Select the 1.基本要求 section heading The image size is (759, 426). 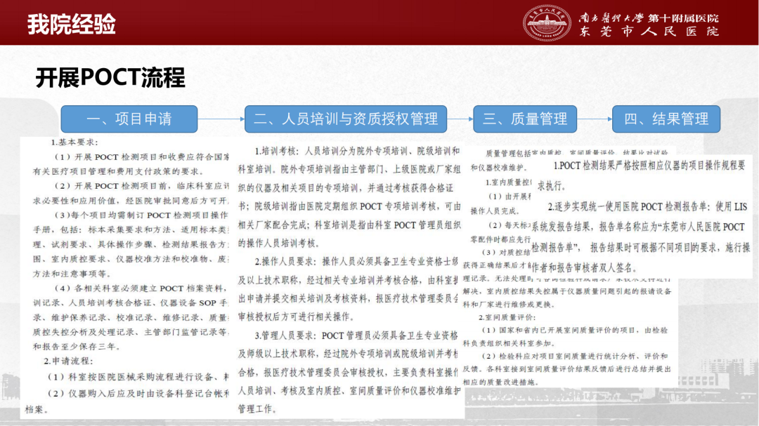pyautogui.click(x=78, y=142)
